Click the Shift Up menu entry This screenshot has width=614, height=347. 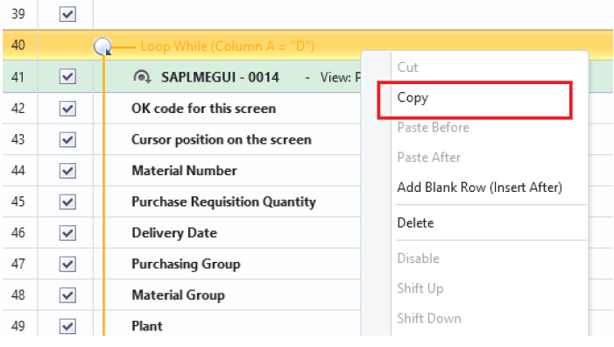tap(420, 288)
